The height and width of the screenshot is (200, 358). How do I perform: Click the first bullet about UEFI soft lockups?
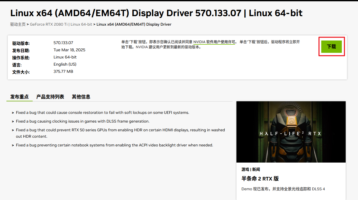(x=103, y=112)
